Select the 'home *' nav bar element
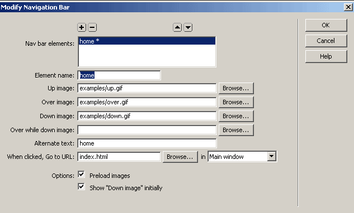The height and width of the screenshot is (213, 354). [147, 41]
